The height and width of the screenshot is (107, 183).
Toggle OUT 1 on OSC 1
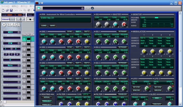coord(78,32)
